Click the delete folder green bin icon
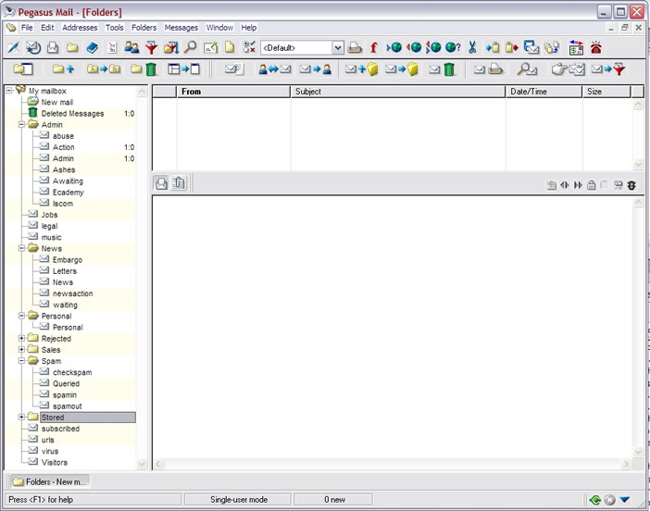Viewport: 650px width, 511px height. tap(144, 69)
